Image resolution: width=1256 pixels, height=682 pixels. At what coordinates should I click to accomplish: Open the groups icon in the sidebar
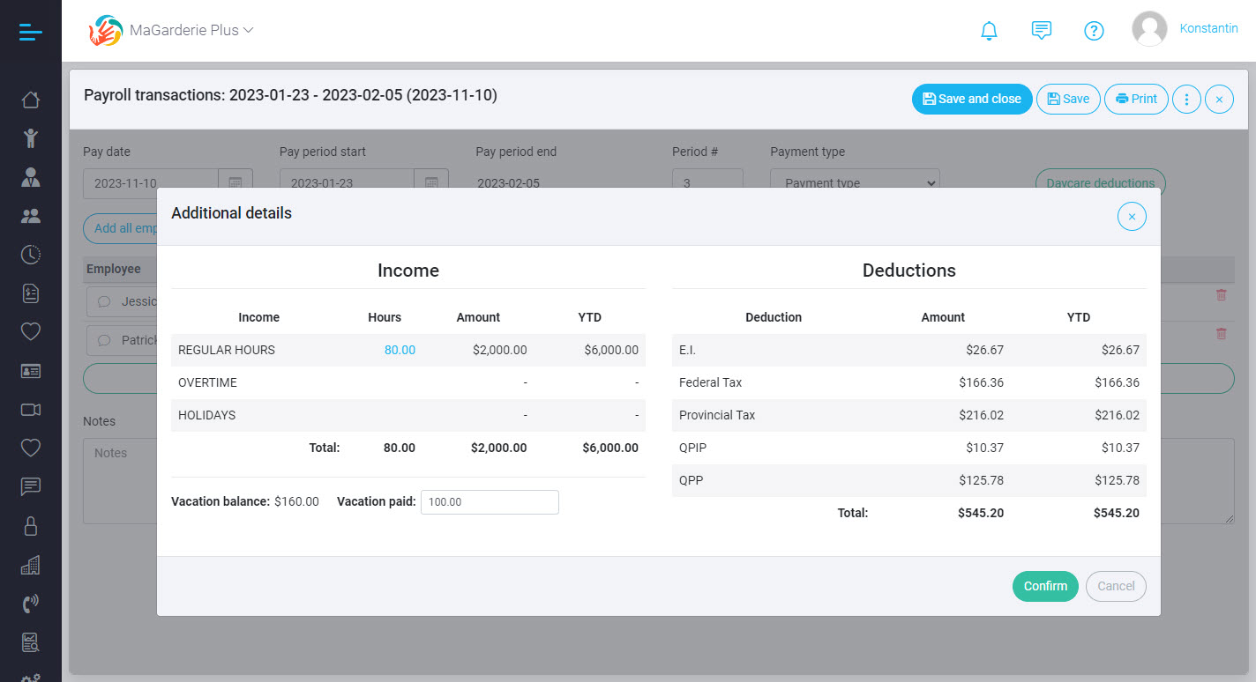click(x=31, y=215)
